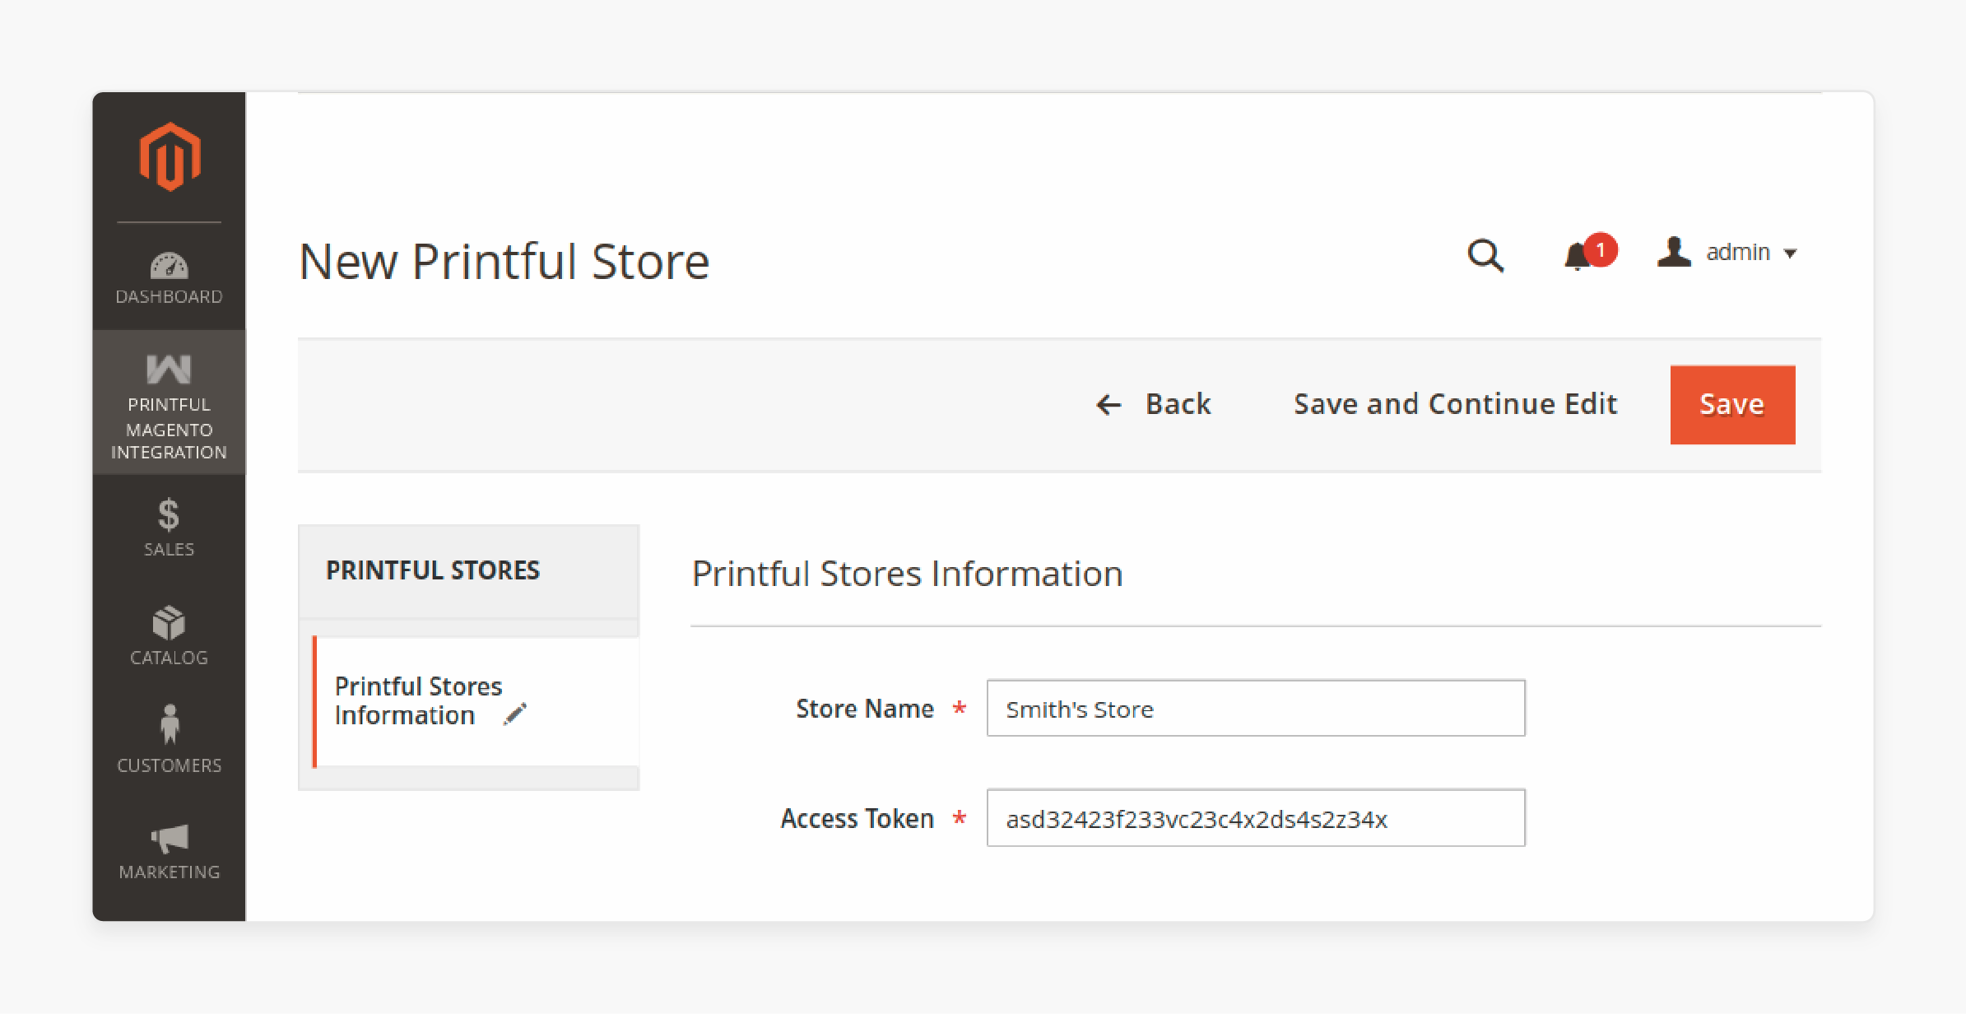Select the Printful Stores Information tab
Screen dimensions: 1966x1014
pos(476,701)
